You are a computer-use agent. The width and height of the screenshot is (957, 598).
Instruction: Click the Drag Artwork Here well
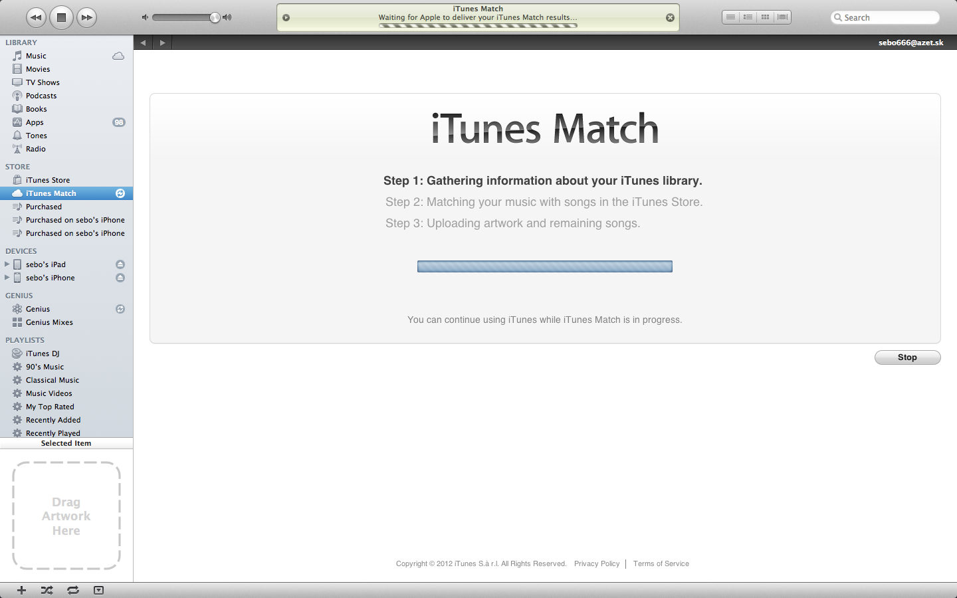tap(66, 516)
